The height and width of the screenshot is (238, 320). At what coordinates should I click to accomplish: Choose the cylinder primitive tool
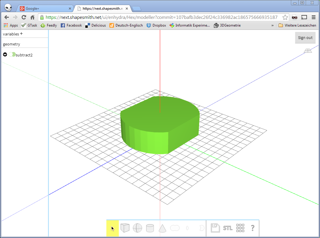pos(150,228)
